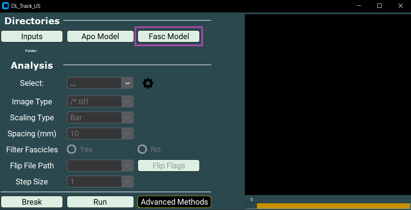Click the Step Size dropdown chevron
Screen dimensions: 411x210
[x=128, y=182]
